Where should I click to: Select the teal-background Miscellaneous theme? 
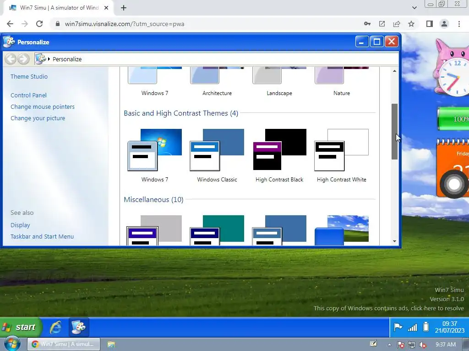[217, 230]
